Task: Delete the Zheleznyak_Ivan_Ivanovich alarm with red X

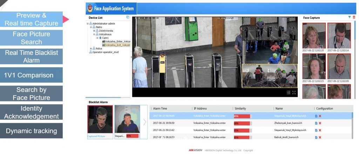Action: (x=320, y=123)
